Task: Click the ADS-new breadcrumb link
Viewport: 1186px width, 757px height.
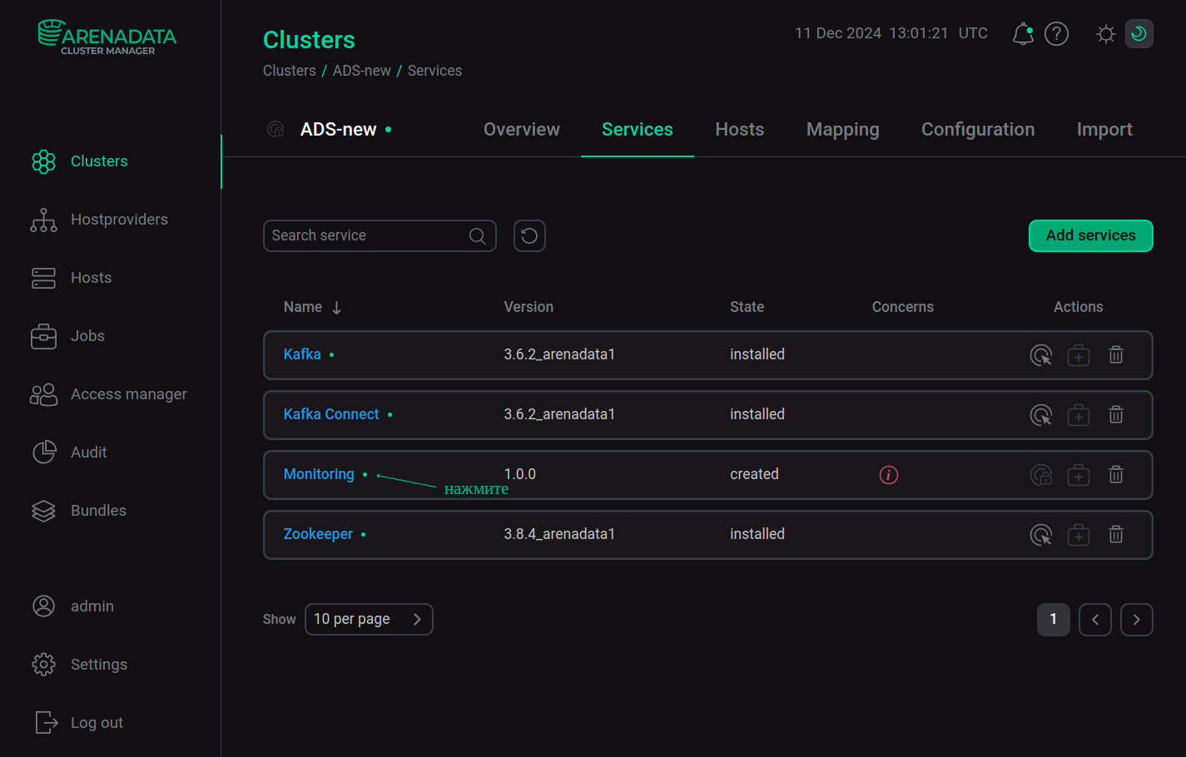Action: tap(362, 71)
